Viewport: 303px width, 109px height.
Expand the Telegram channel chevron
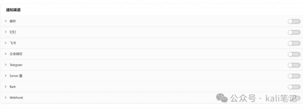pos(6,65)
